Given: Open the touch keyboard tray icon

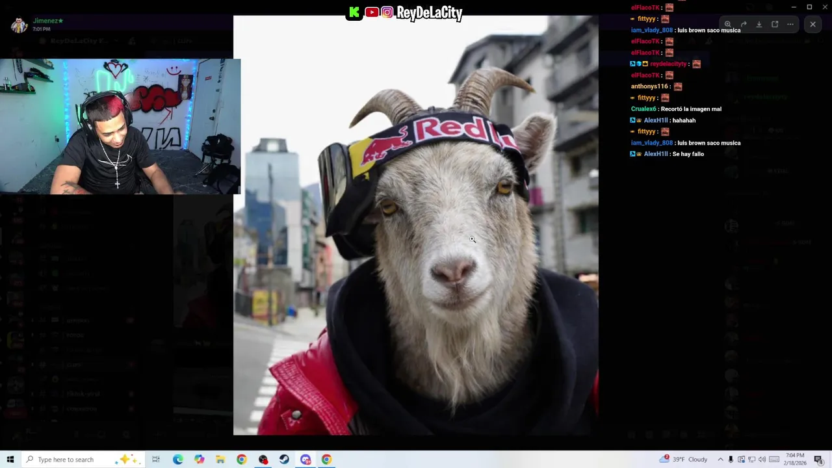Looking at the screenshot, I should [774, 460].
